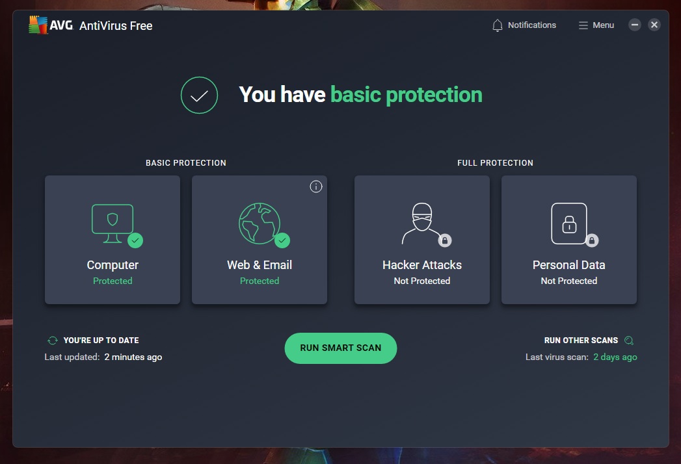Screen dimensions: 681x464
Task: Click the Computer tile's green Protected status text
Action: pyautogui.click(x=113, y=281)
